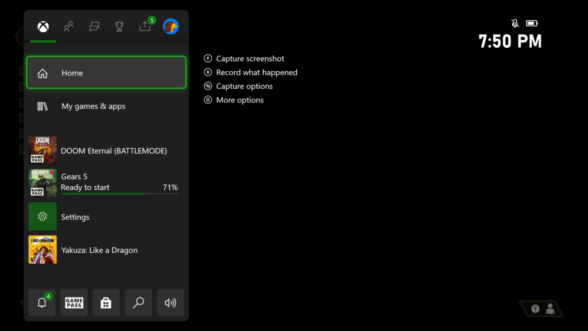Launch Yakuza: Like a Dragon
Image resolution: width=588 pixels, height=331 pixels.
point(106,249)
